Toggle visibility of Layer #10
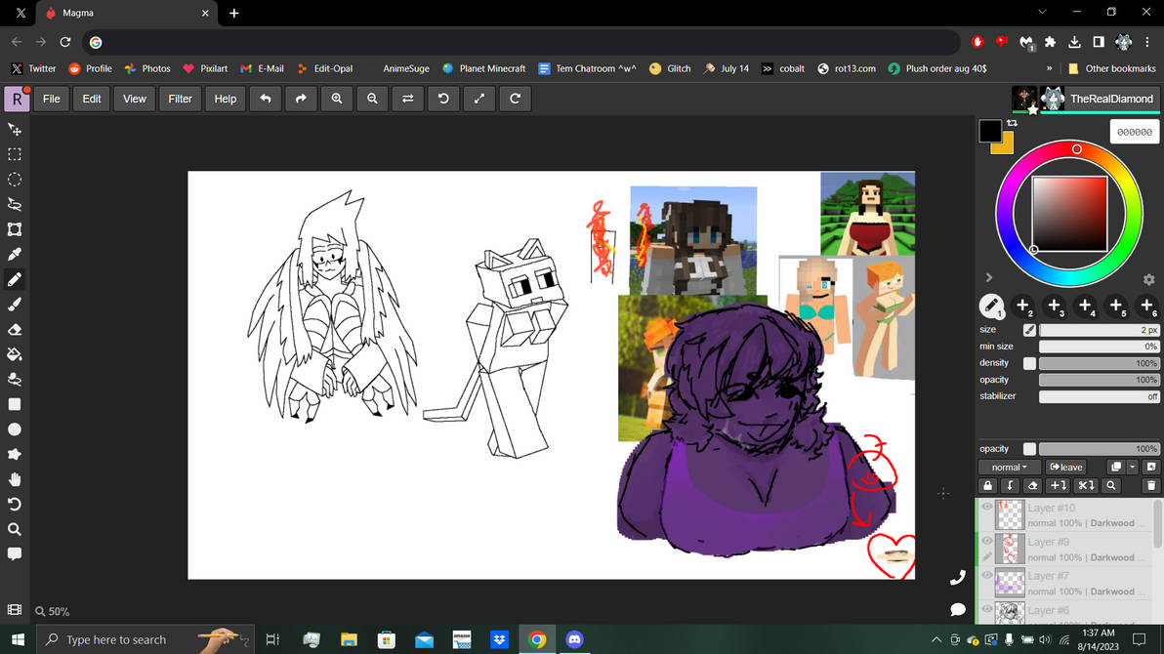Viewport: 1164px width, 654px height. [x=986, y=507]
